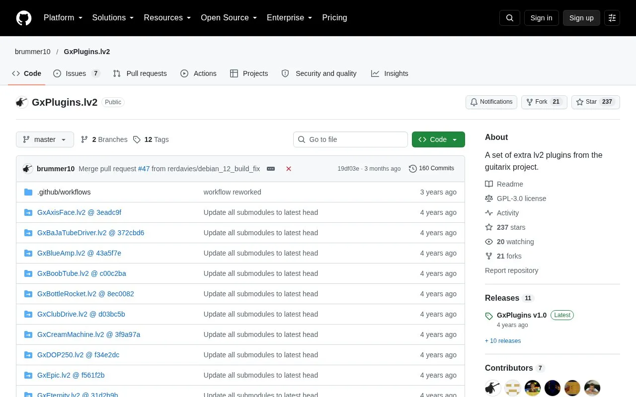Click the failed status red X icon
This screenshot has width=636, height=397.
pyautogui.click(x=289, y=169)
